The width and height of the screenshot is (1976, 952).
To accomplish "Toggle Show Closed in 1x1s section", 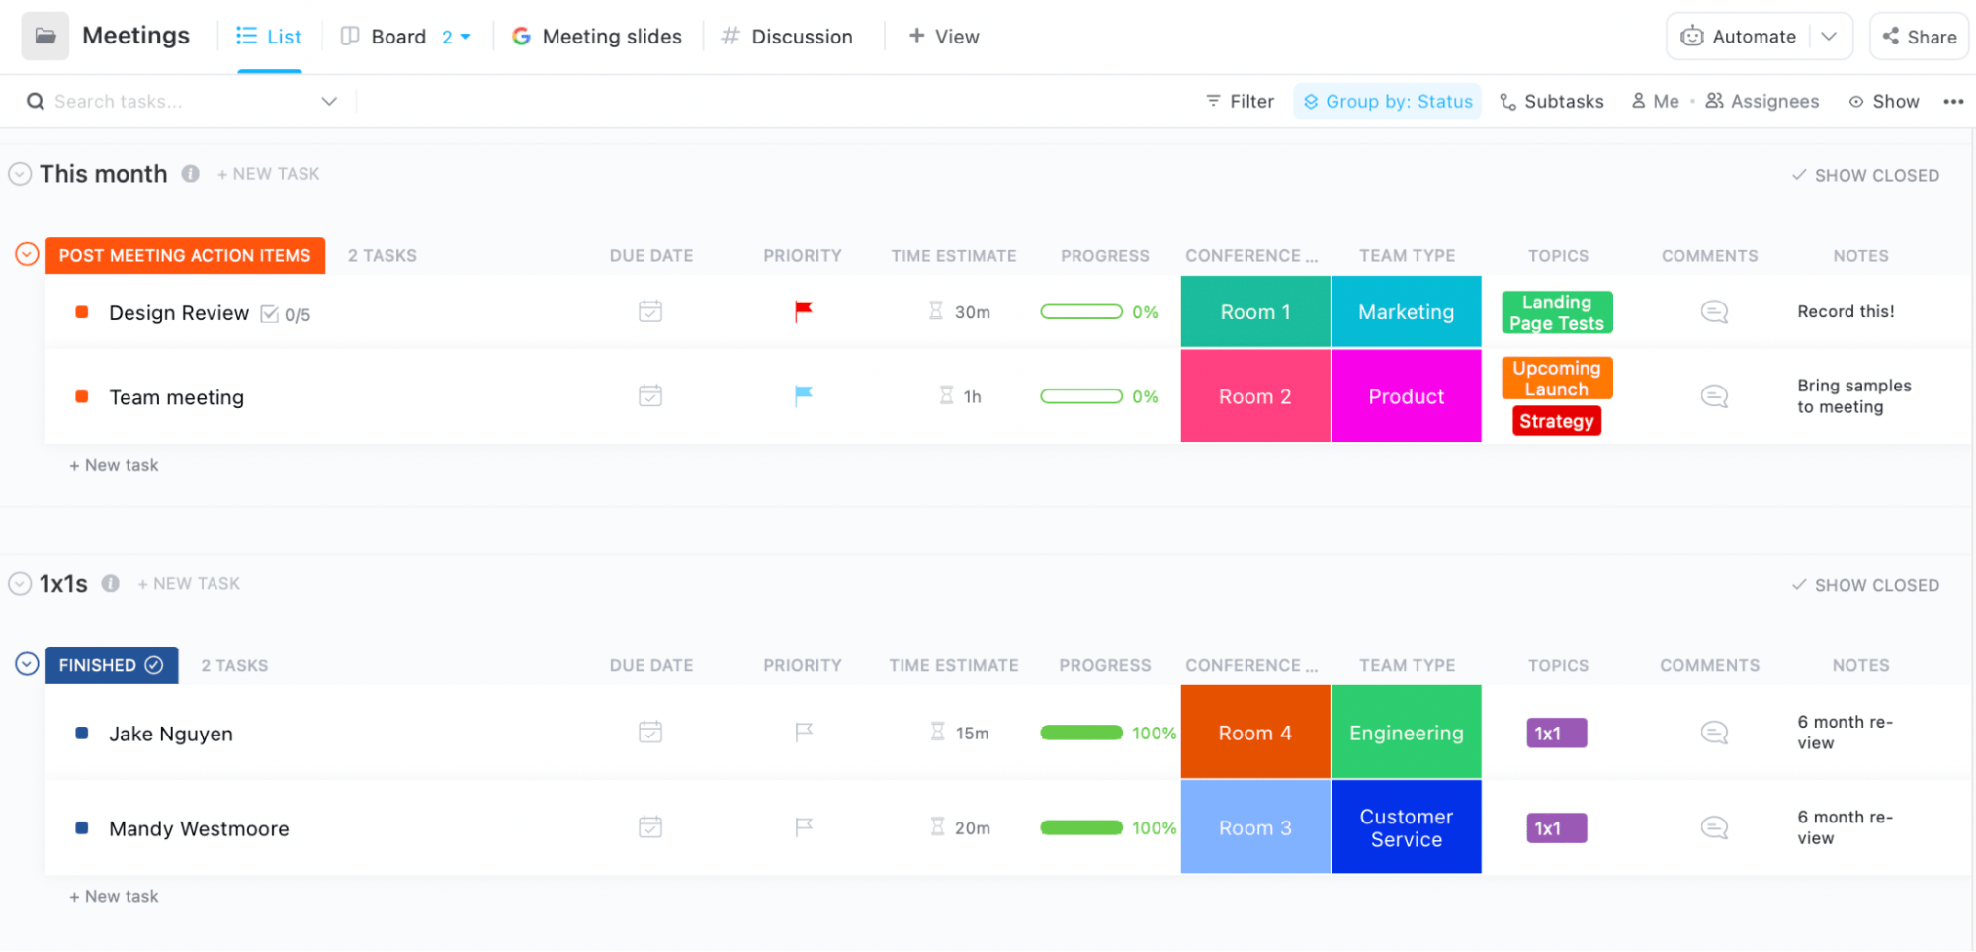I will [1865, 585].
